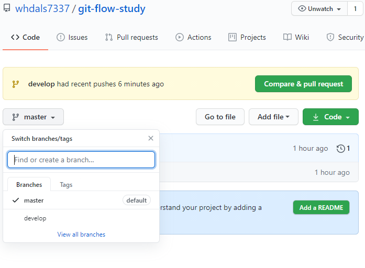The height and width of the screenshot is (268, 365).
Task: Open the Actions tab
Action: (x=193, y=37)
